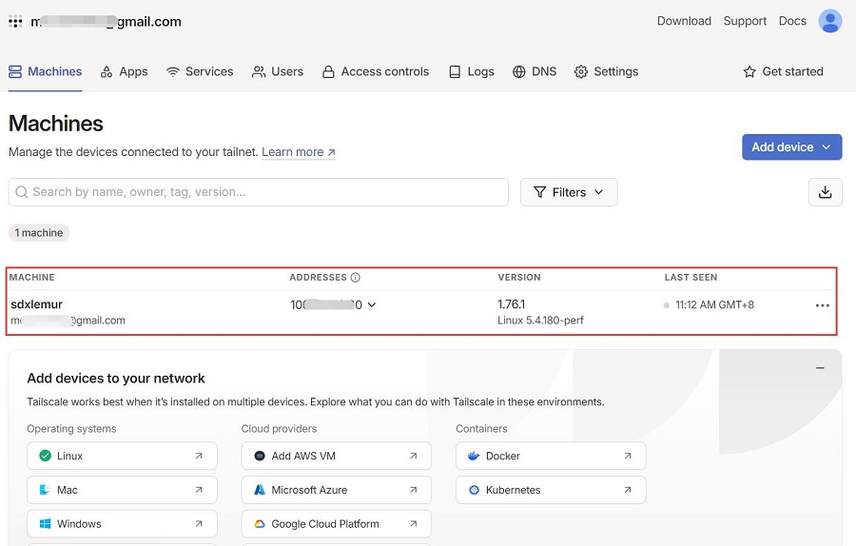Open the sdxlemur machine name
Viewport: 856px width, 546px height.
[x=36, y=304]
